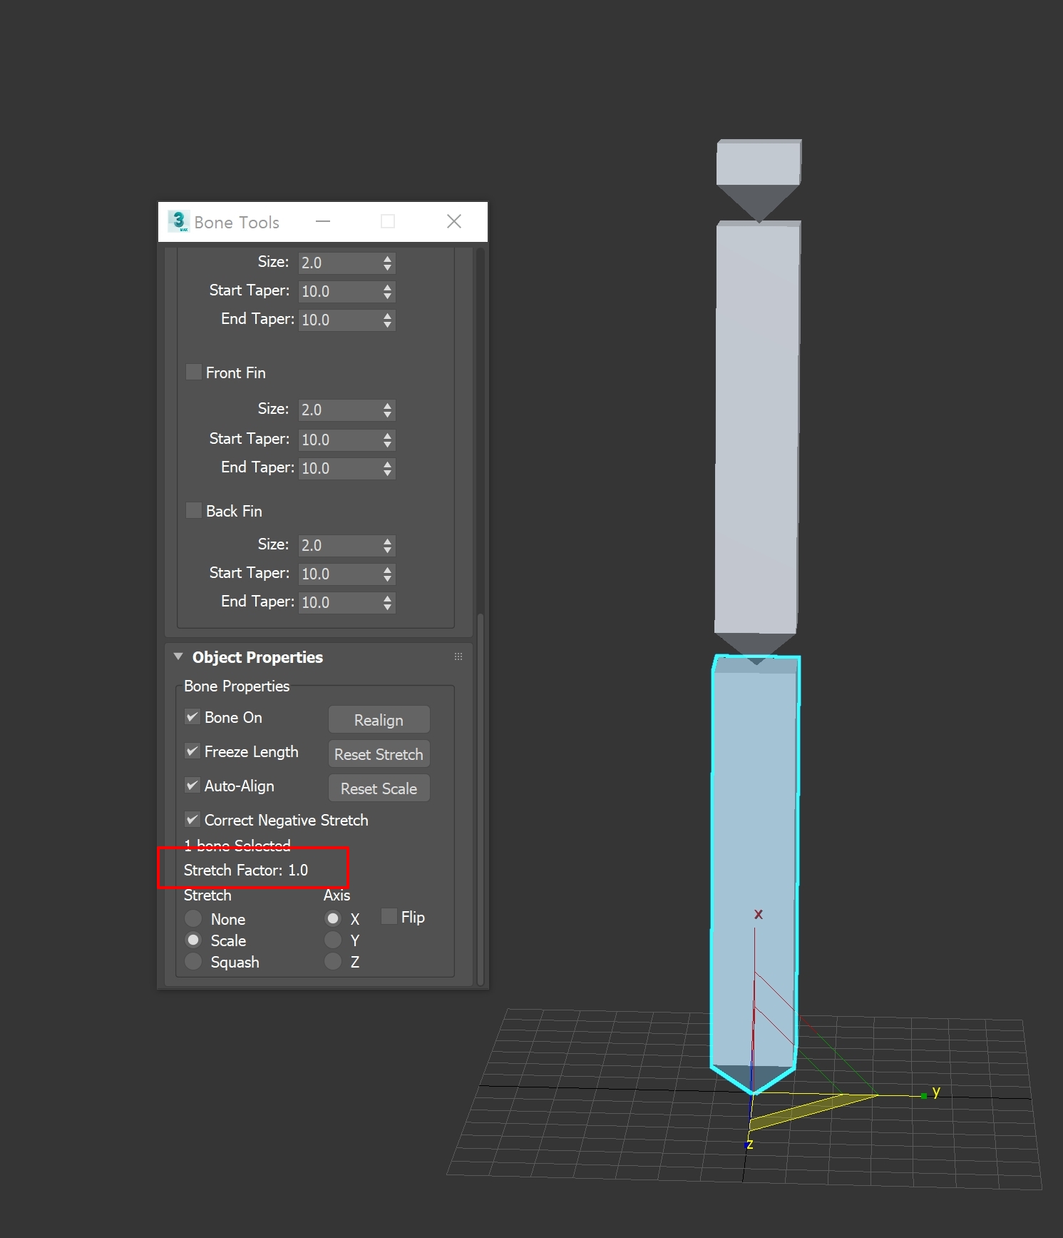Enable the Back Fin checkbox
The width and height of the screenshot is (1063, 1238).
pyautogui.click(x=193, y=510)
